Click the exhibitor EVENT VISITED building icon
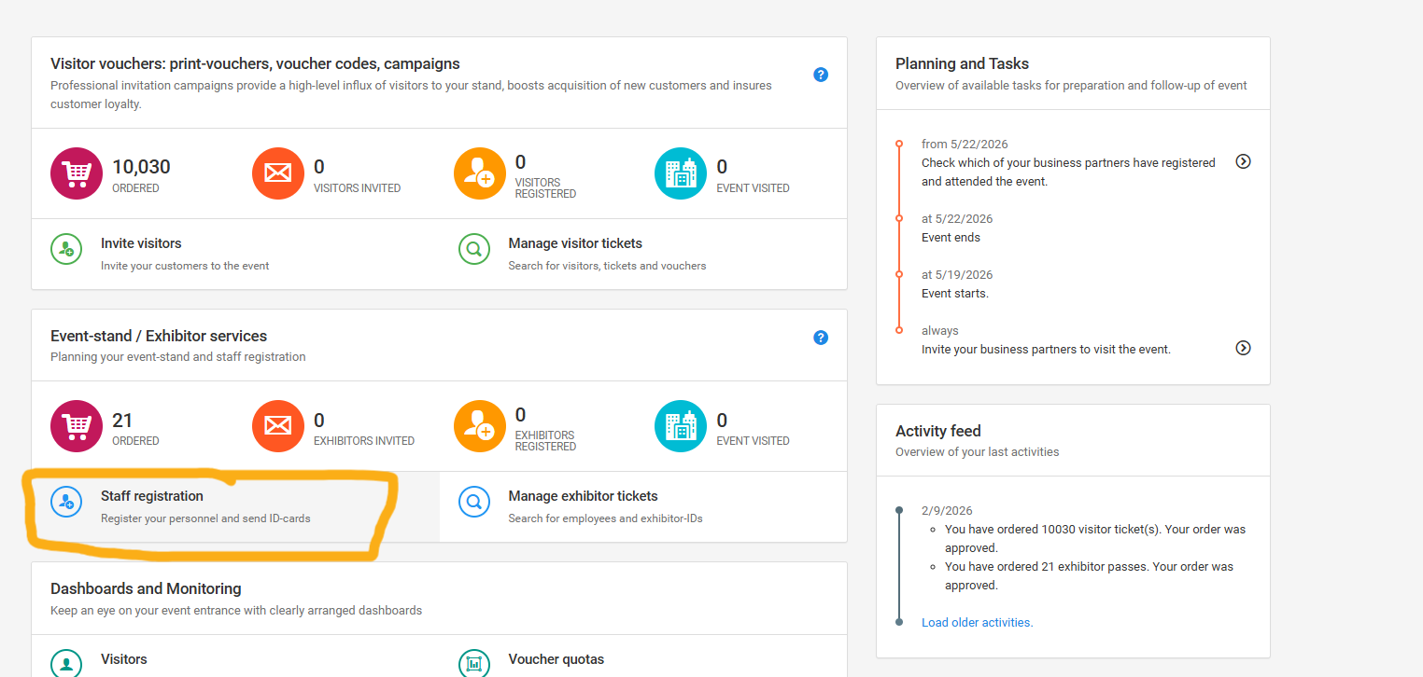The height and width of the screenshot is (677, 1423). [682, 426]
